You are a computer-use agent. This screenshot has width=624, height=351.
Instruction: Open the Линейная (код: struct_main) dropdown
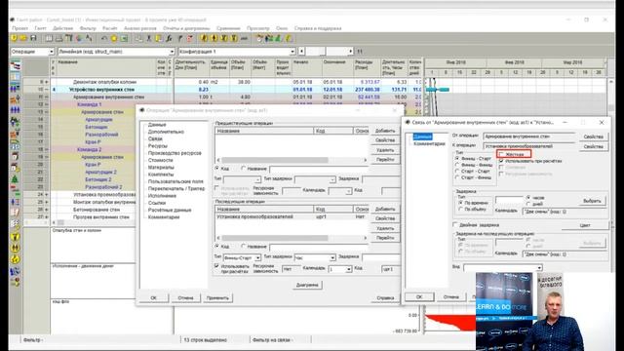(172, 52)
